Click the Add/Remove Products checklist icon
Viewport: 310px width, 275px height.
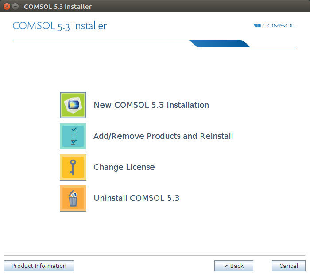coord(73,136)
